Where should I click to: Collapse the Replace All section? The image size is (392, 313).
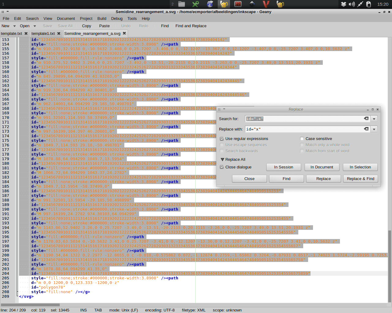[x=222, y=159]
